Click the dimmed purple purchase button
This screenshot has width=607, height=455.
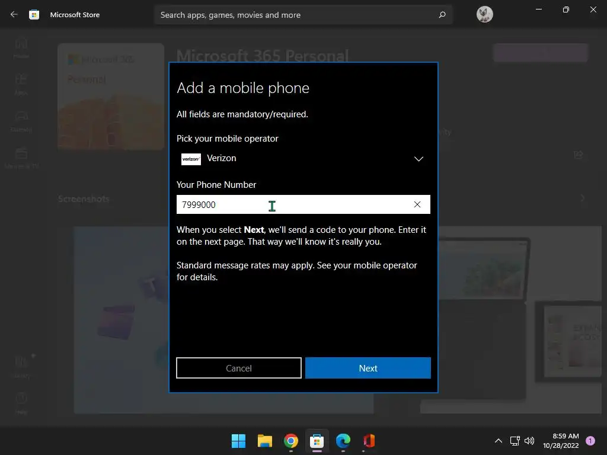[x=541, y=53]
